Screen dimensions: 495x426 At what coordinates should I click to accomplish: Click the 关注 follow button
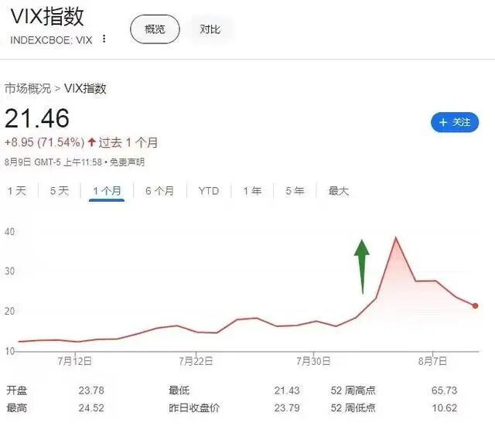click(455, 122)
